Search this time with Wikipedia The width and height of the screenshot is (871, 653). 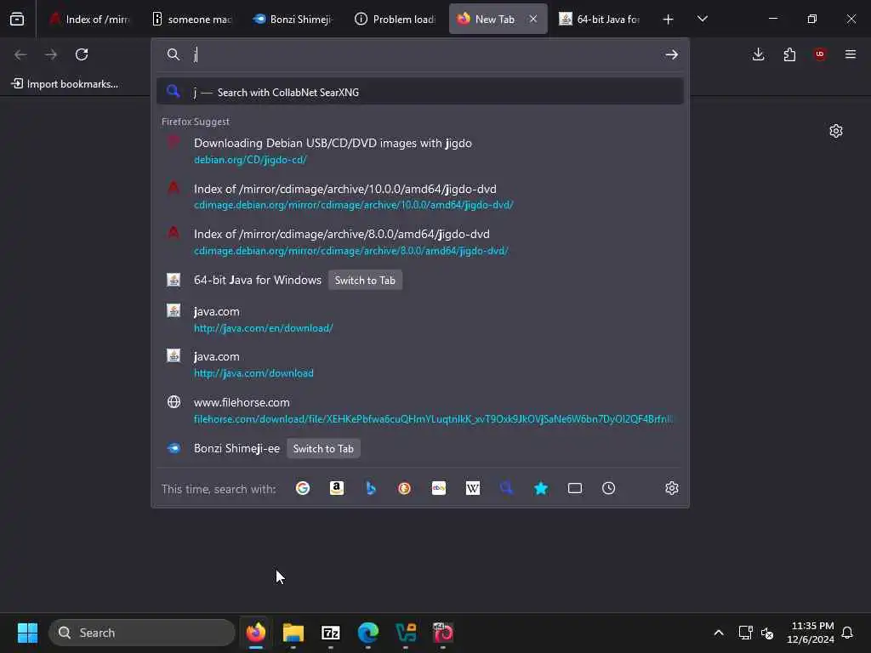[473, 488]
